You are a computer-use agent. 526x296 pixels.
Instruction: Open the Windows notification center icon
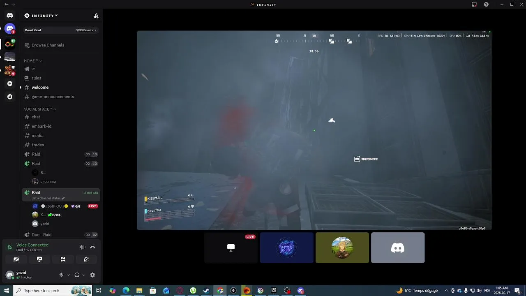point(517,291)
